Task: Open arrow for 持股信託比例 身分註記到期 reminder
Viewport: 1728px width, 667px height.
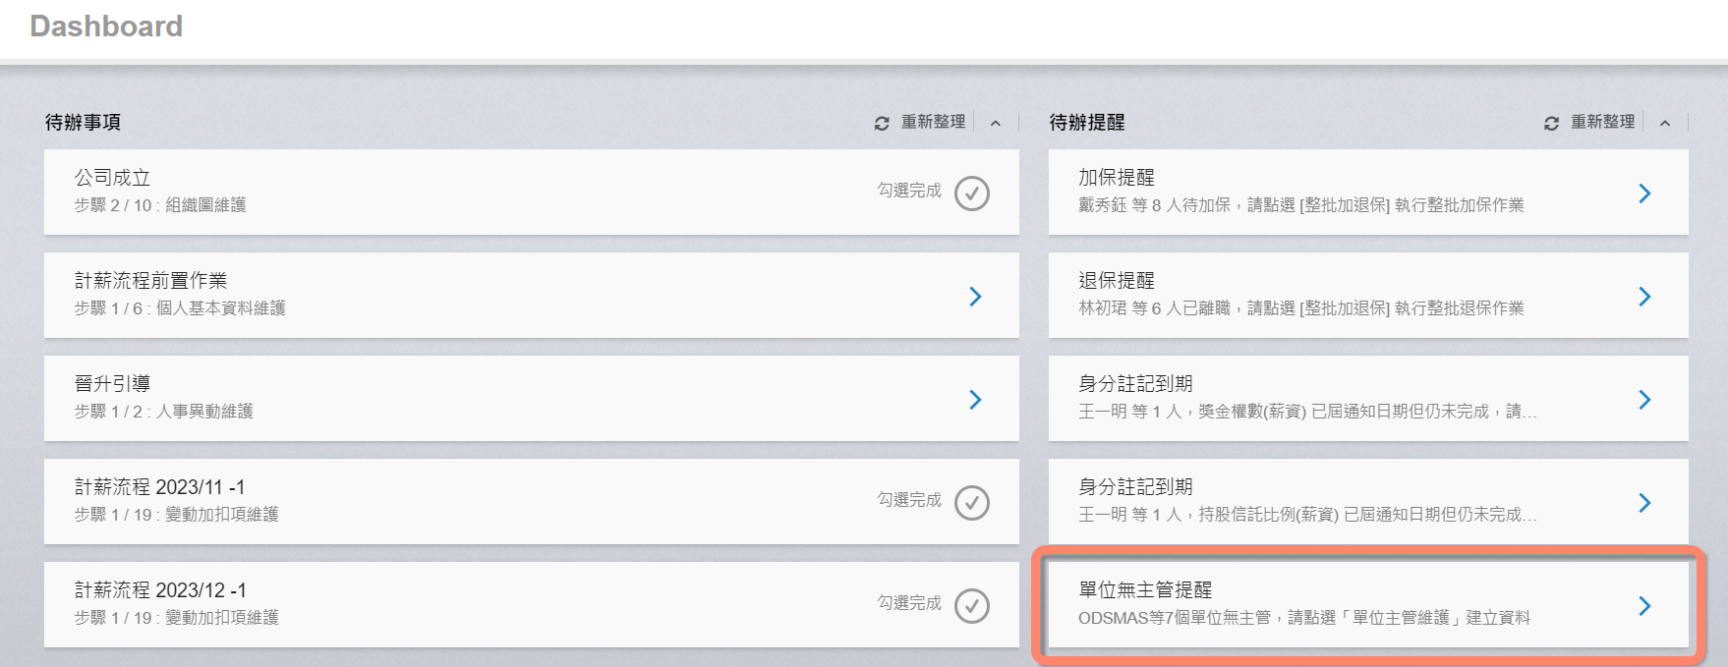Action: (x=1644, y=503)
